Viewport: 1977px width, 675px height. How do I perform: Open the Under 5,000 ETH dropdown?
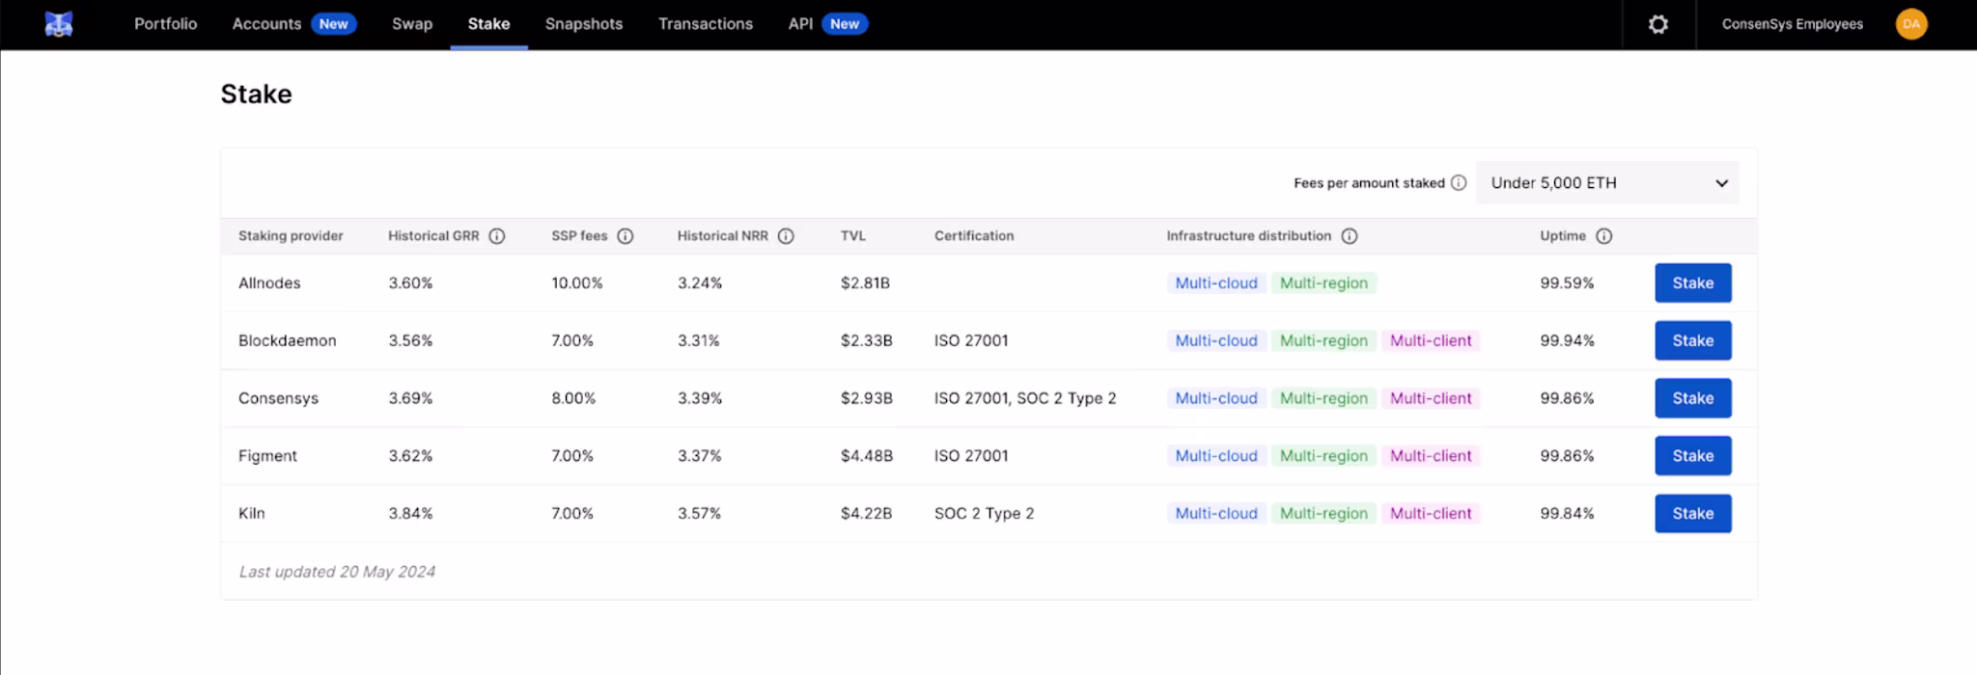tap(1607, 183)
